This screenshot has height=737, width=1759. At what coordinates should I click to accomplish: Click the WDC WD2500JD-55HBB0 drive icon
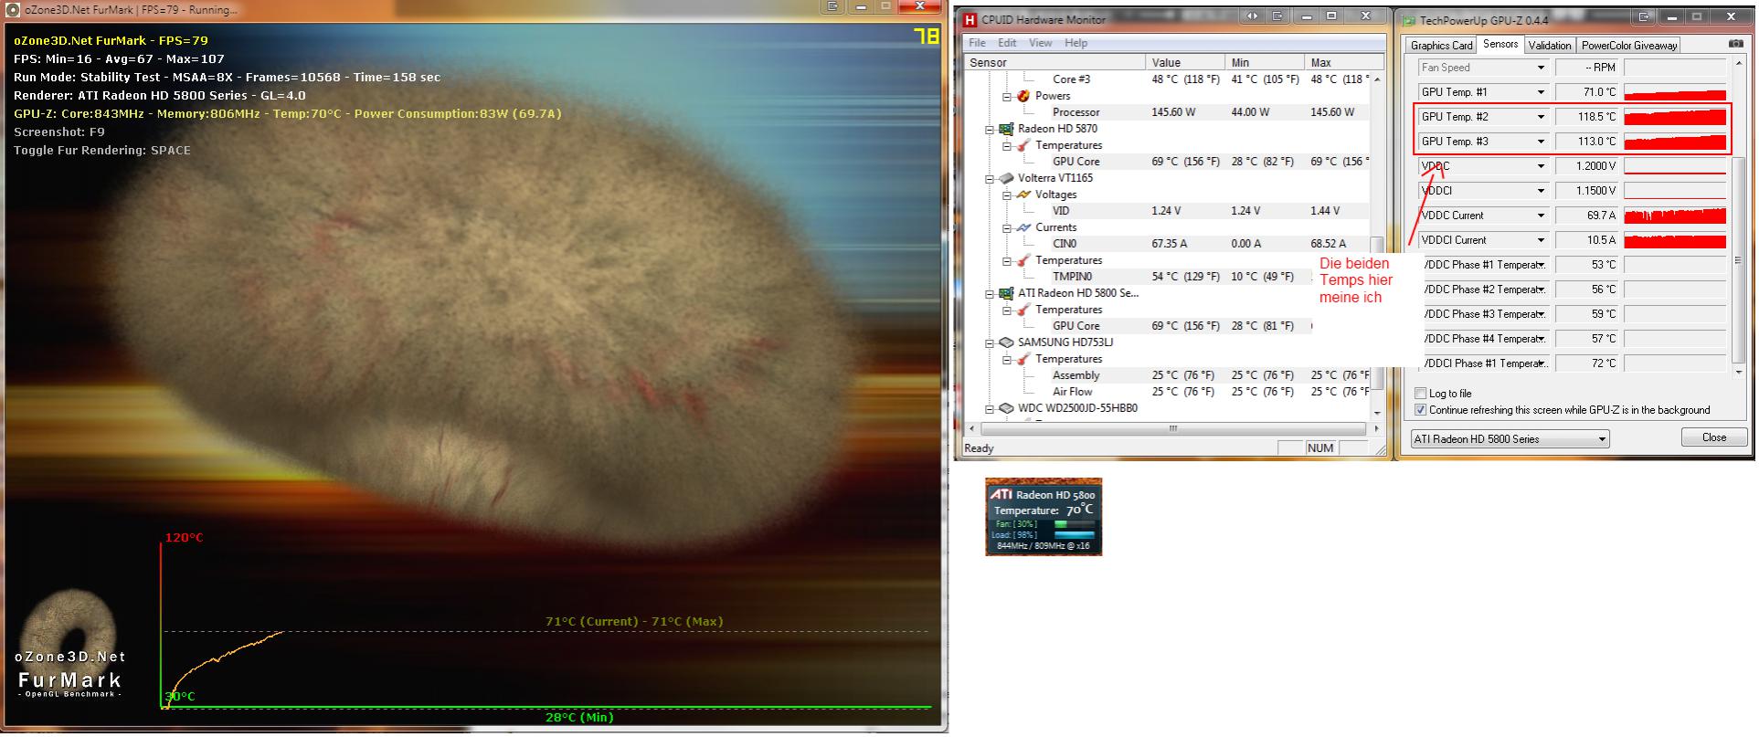tap(1006, 408)
